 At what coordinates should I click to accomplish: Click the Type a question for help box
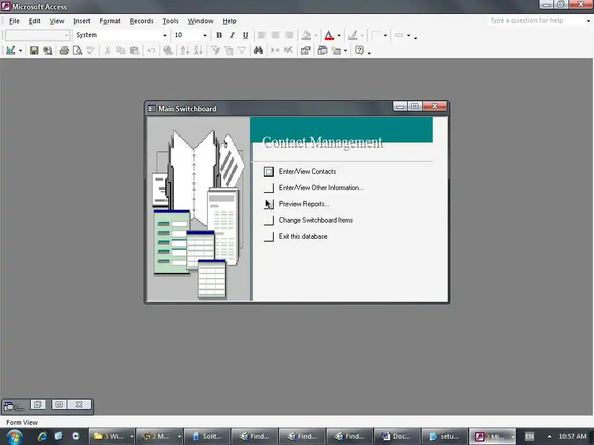pos(536,20)
